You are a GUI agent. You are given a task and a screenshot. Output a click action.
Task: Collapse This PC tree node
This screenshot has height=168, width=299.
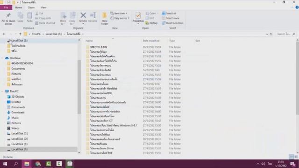pyautogui.click(x=2, y=91)
